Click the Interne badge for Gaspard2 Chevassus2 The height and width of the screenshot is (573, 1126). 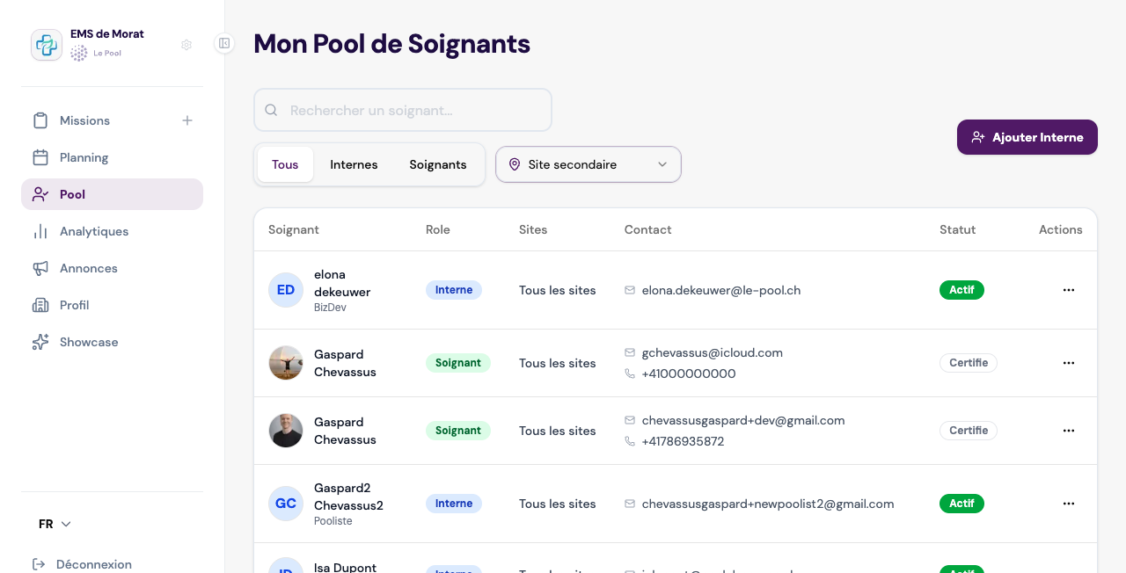coord(454,504)
